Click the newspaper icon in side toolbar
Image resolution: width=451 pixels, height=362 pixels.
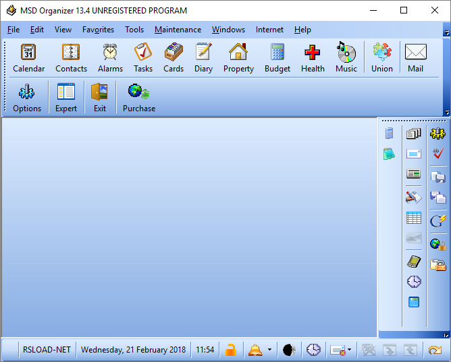tap(414, 174)
